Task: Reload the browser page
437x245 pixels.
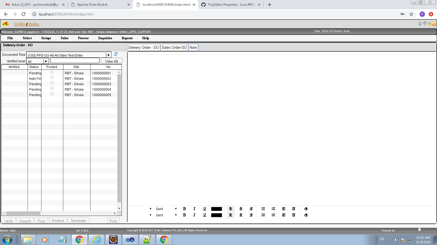Action: pos(23,14)
